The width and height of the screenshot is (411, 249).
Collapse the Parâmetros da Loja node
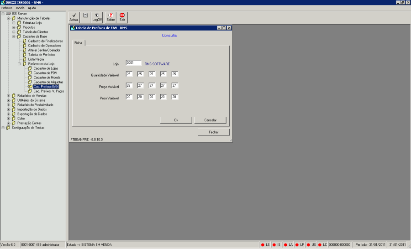pos(19,64)
